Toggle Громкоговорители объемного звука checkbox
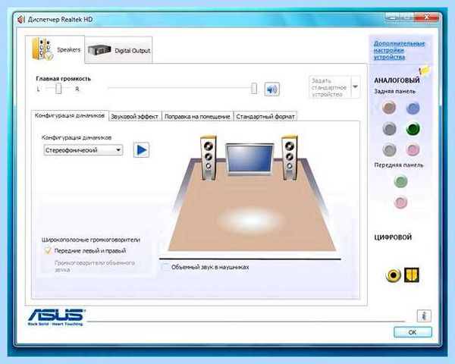The image size is (455, 364). [48, 266]
